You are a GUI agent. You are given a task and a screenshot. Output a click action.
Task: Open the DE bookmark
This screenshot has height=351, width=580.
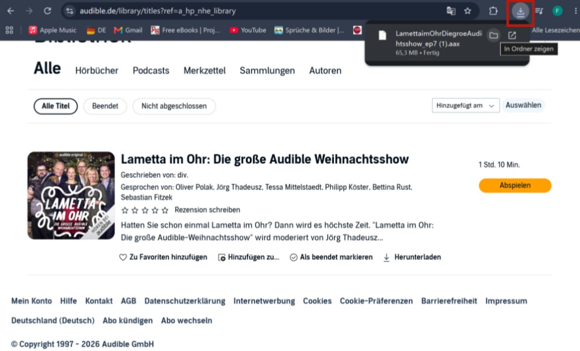pyautogui.click(x=96, y=30)
